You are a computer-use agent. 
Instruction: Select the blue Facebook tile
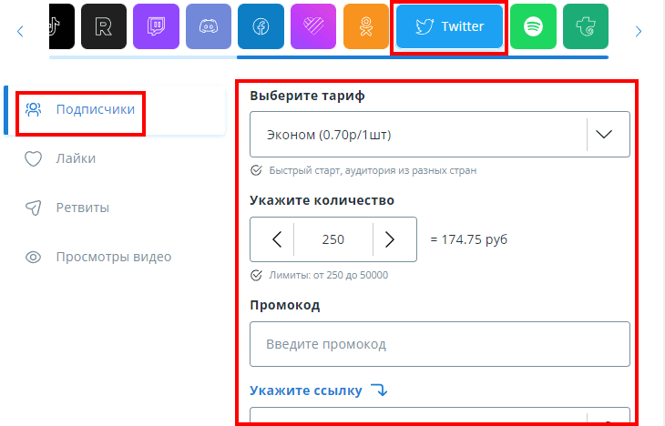tap(261, 26)
